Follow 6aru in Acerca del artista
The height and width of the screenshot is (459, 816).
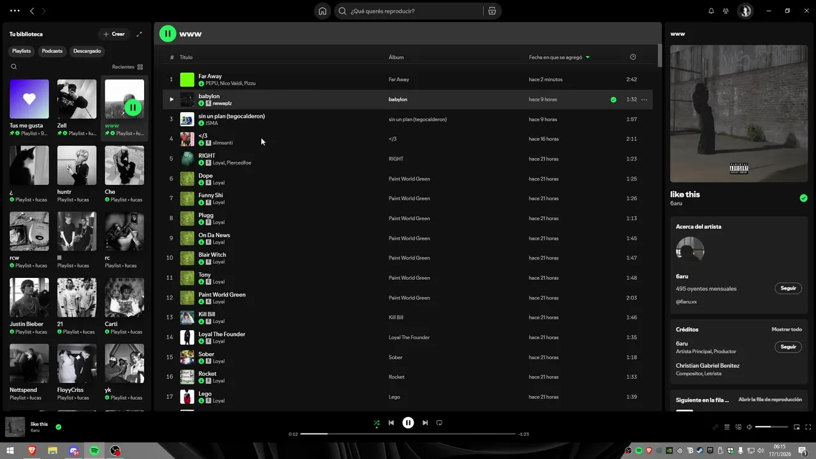tap(789, 288)
